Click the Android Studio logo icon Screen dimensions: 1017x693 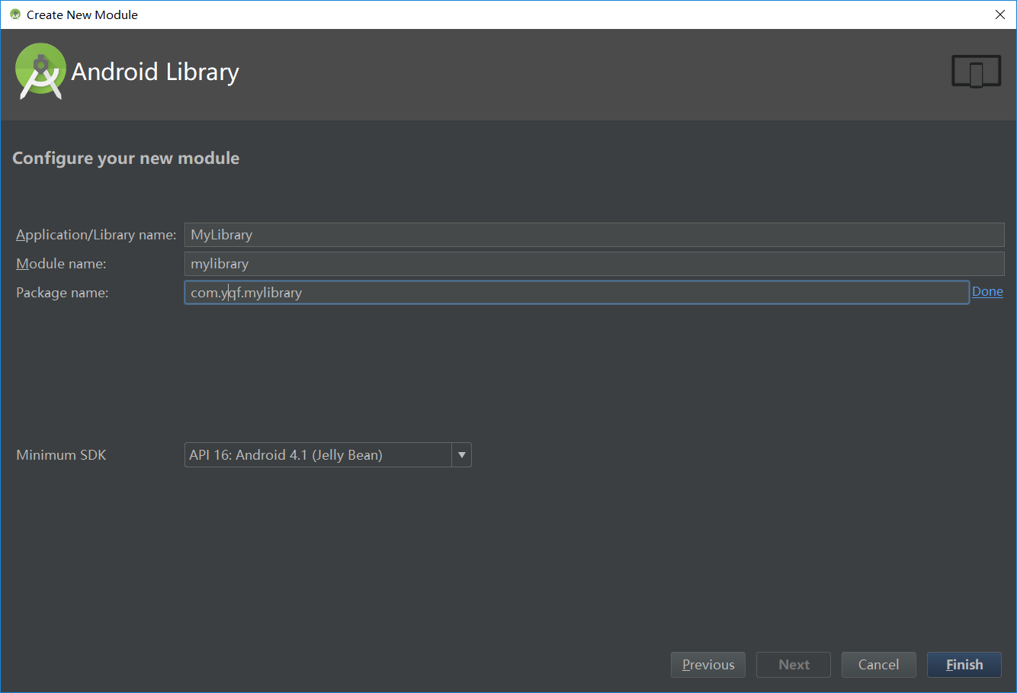tap(40, 71)
